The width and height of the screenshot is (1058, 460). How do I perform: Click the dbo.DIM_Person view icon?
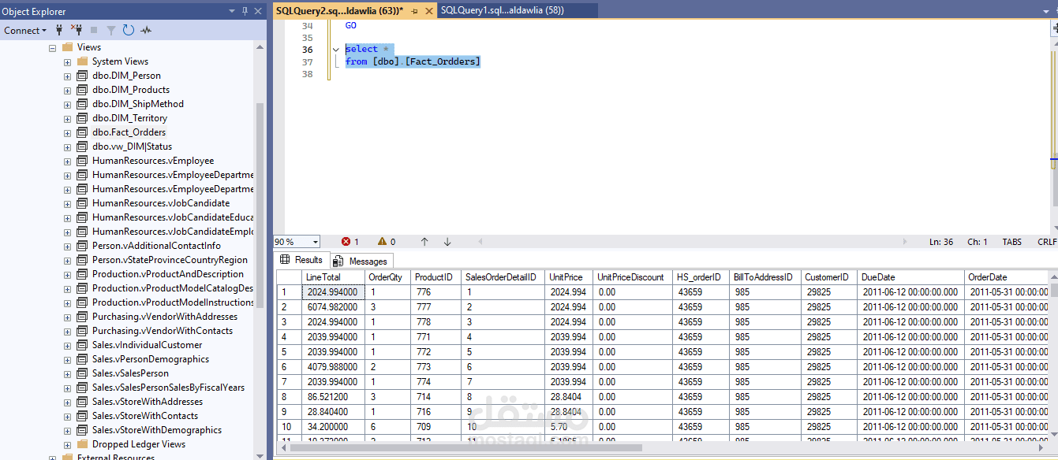(81, 76)
